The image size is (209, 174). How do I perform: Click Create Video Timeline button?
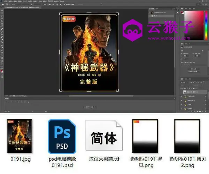click(88, 107)
